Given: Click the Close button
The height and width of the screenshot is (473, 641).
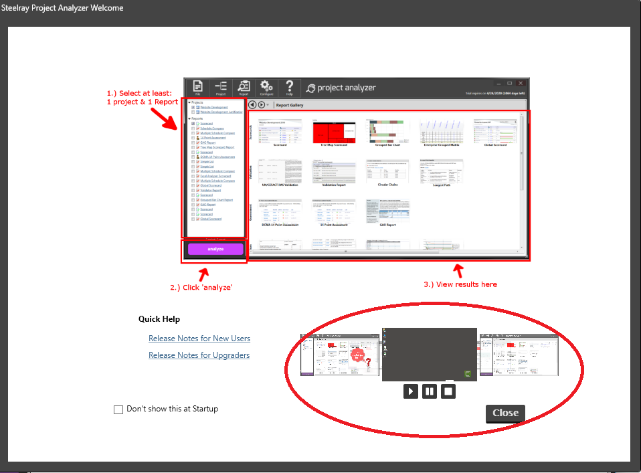Looking at the screenshot, I should coord(505,413).
